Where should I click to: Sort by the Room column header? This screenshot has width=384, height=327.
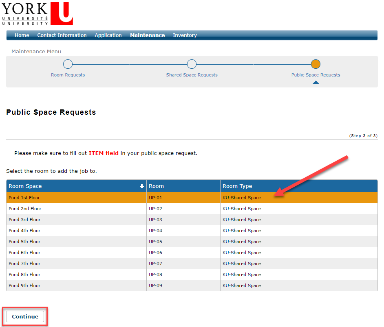point(183,186)
